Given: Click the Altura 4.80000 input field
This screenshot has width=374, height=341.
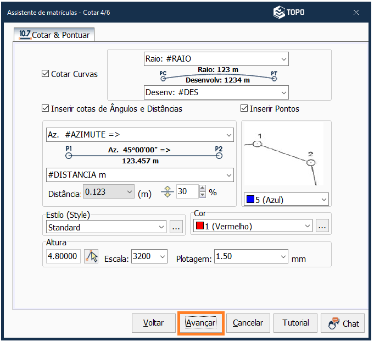Looking at the screenshot, I should click(x=63, y=257).
